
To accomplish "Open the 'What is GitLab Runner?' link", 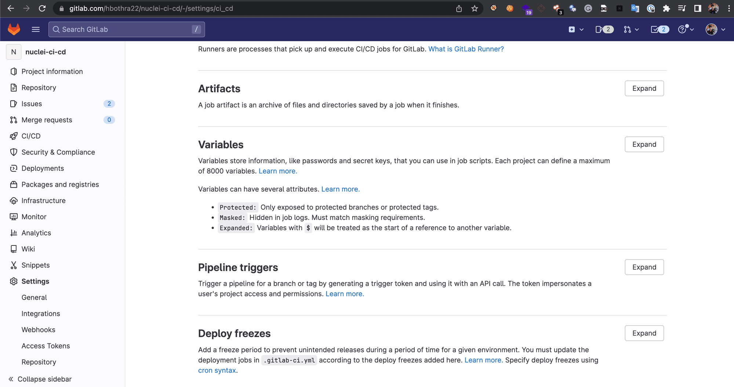I will 466,49.
